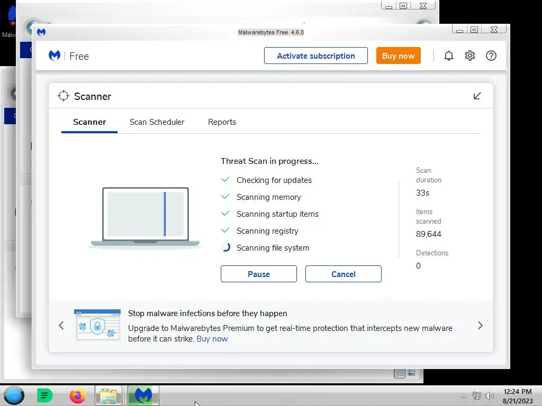Click details view icon in background window

tap(400, 373)
